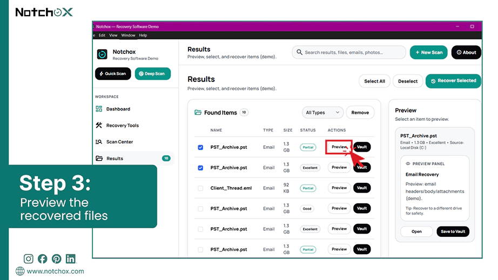Click the Results count badge showing 10

166,158
